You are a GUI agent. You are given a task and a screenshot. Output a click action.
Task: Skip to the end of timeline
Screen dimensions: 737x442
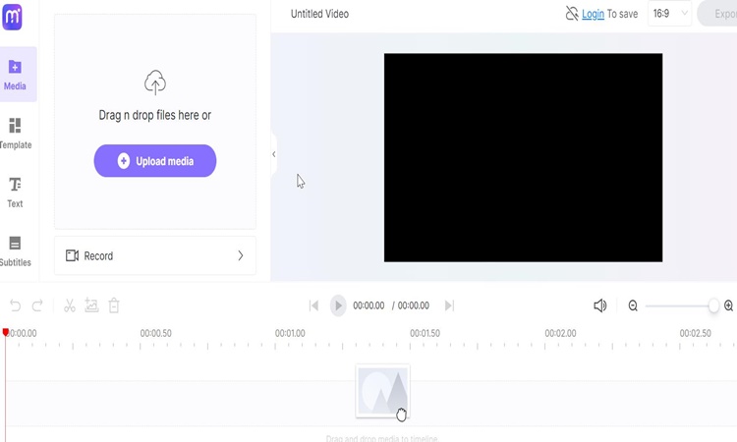[x=449, y=305]
